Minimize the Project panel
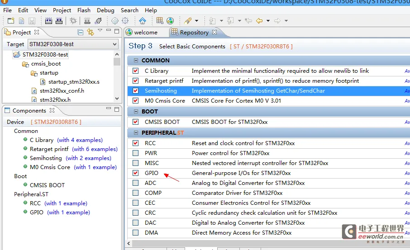 (x=109, y=30)
